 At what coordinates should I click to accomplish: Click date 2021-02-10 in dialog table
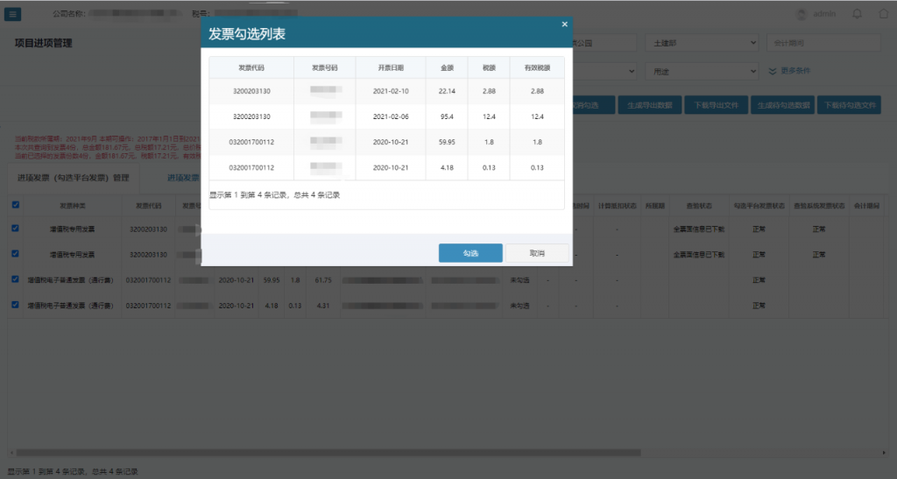coord(391,91)
